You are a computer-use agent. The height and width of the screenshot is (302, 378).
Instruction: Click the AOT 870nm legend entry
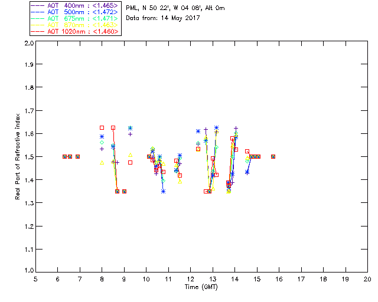(x=75, y=25)
